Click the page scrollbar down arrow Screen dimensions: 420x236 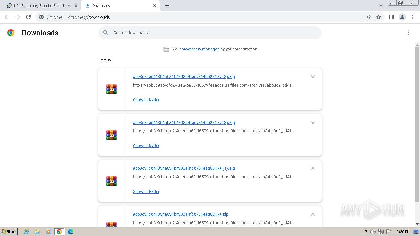point(417,224)
